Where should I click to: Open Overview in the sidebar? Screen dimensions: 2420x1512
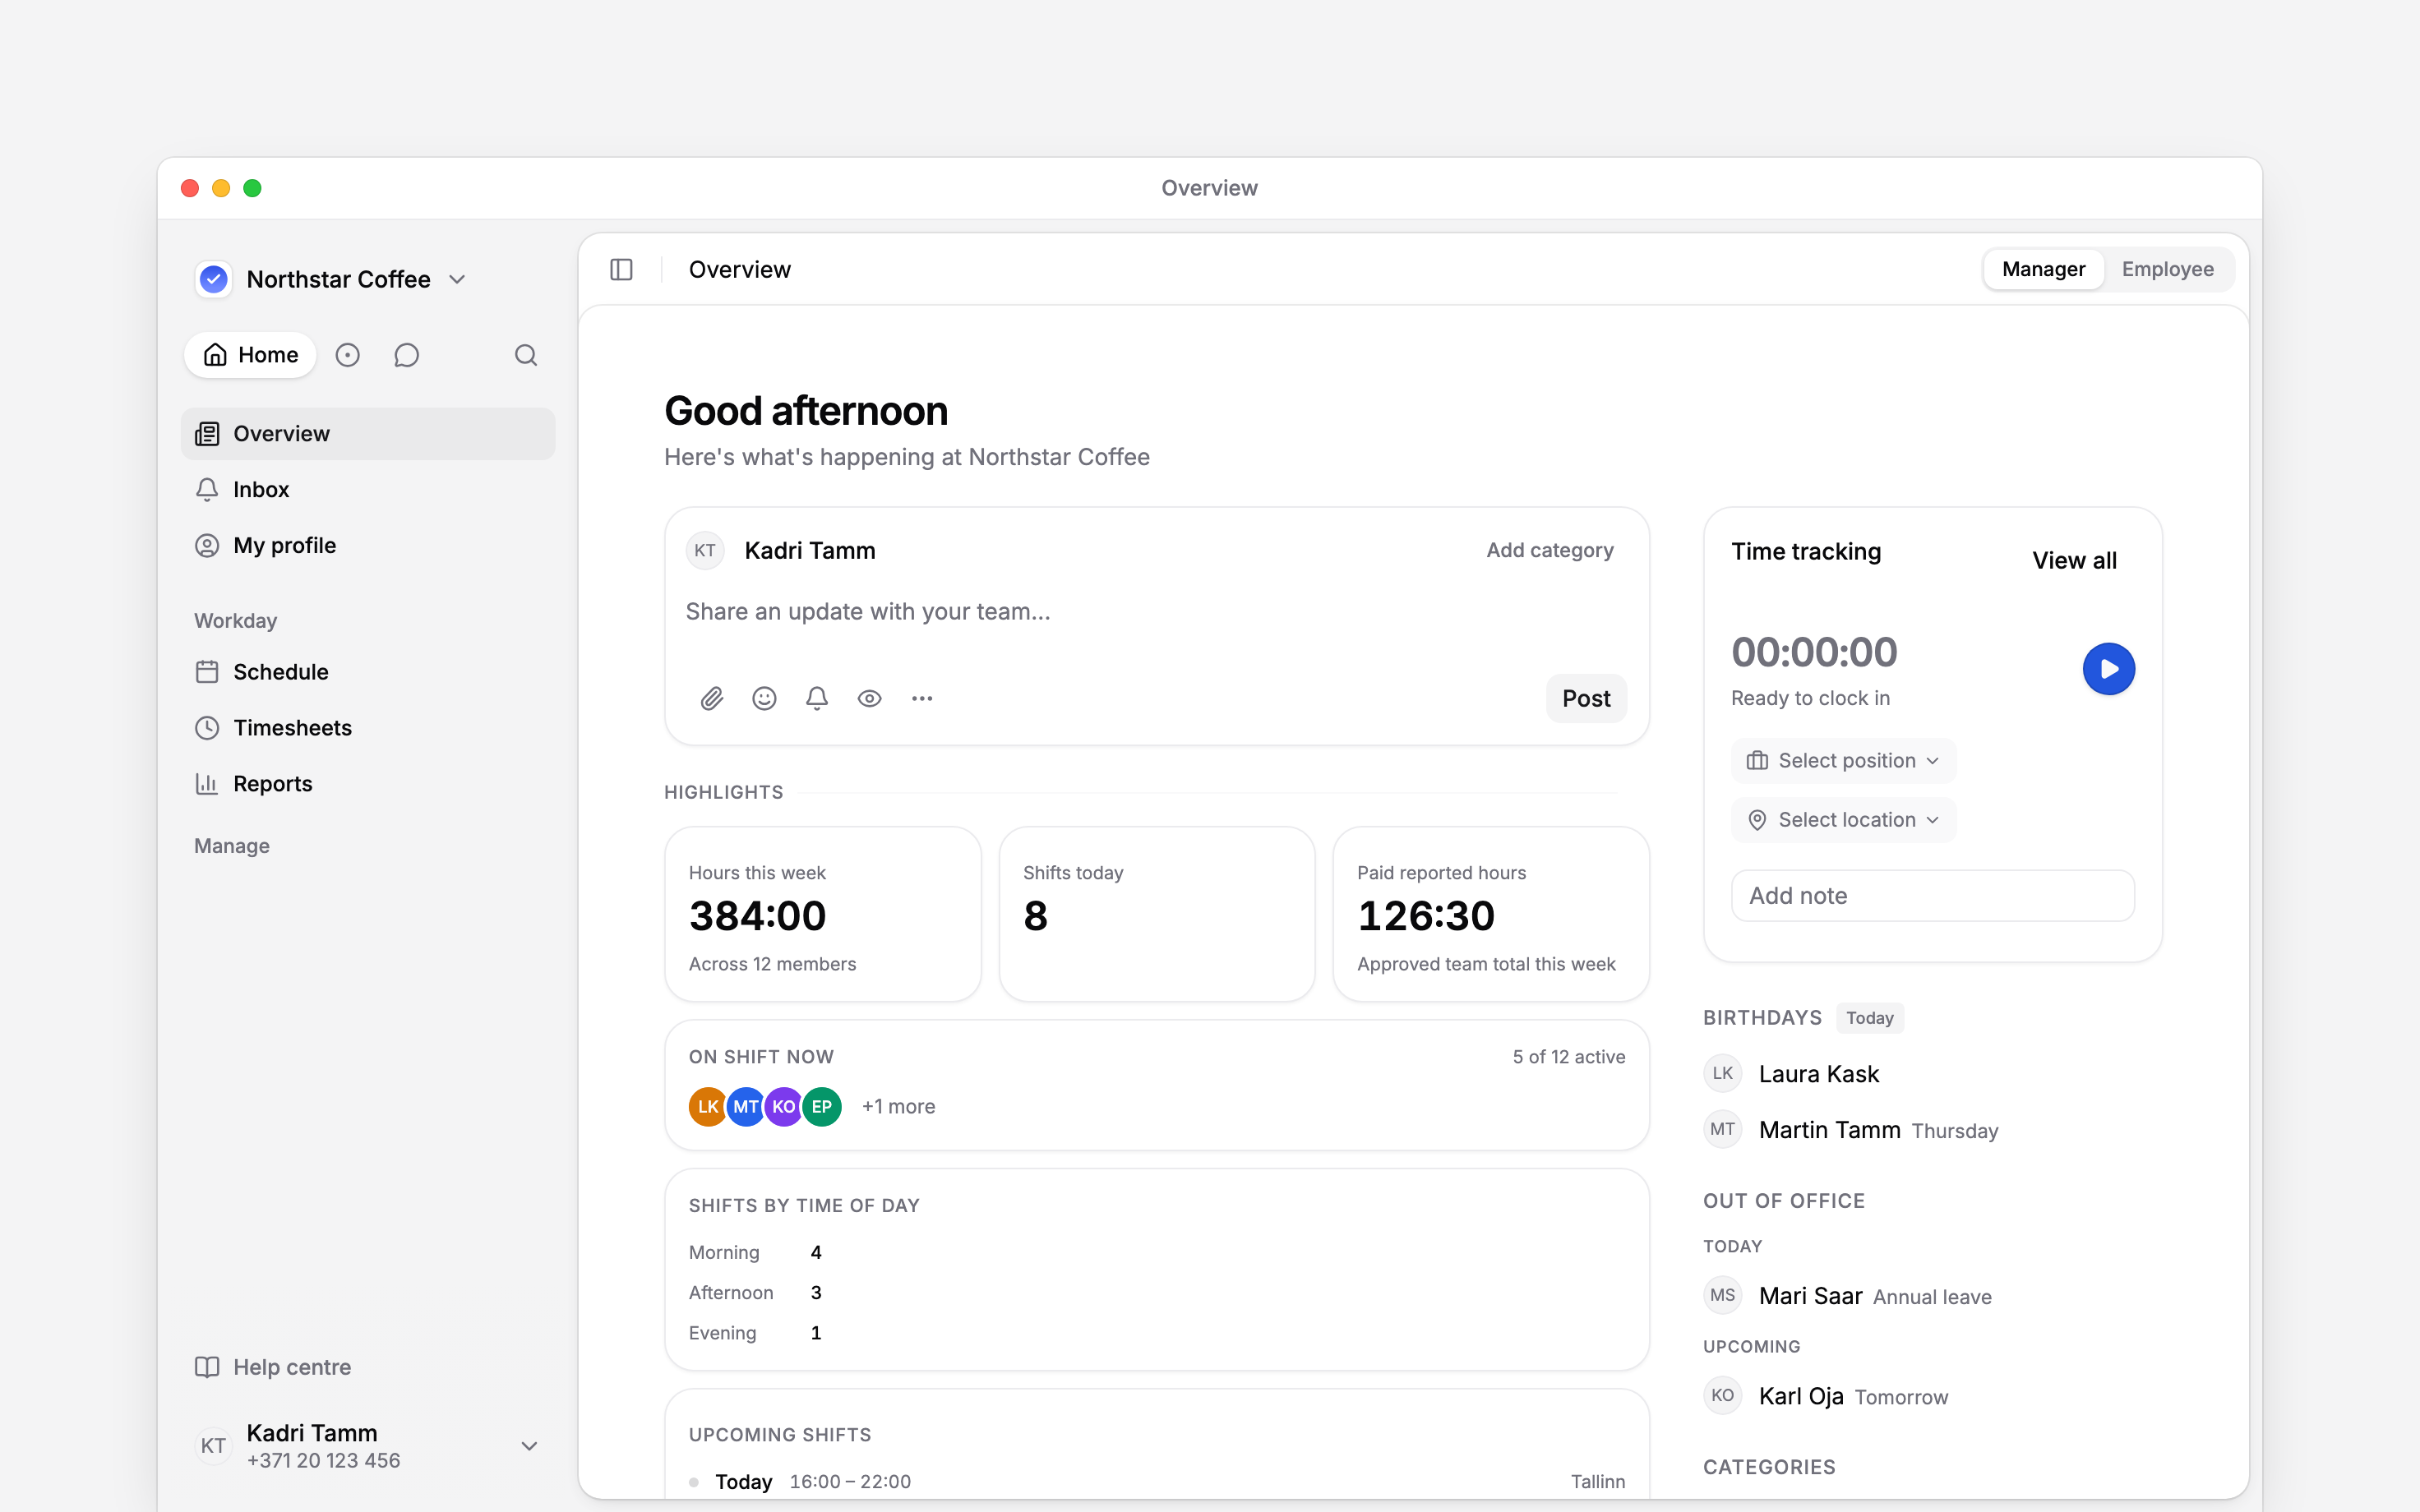(x=368, y=434)
